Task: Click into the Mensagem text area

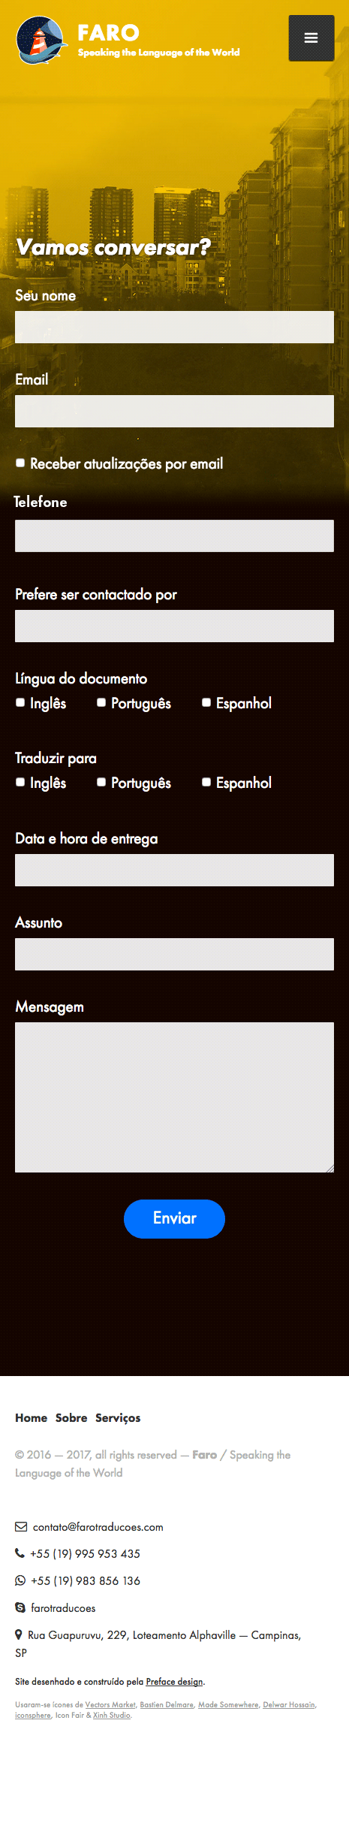Action: [174, 1097]
